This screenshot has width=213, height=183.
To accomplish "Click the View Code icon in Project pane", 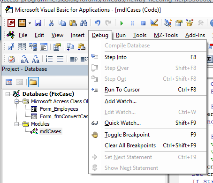I will [x=9, y=82].
